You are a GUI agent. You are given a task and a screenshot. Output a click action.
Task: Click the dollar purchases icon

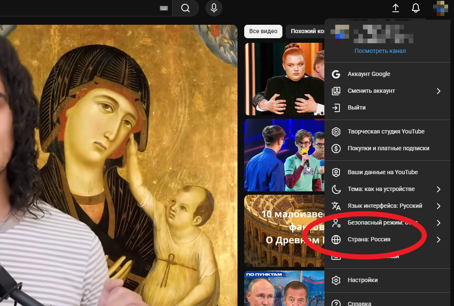pyautogui.click(x=336, y=148)
